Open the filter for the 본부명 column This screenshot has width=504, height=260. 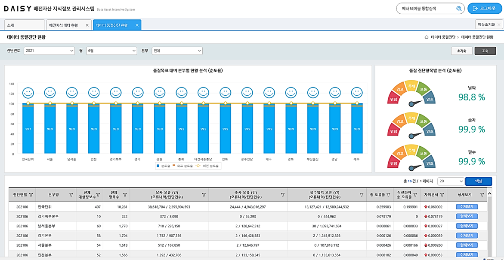[71, 195]
